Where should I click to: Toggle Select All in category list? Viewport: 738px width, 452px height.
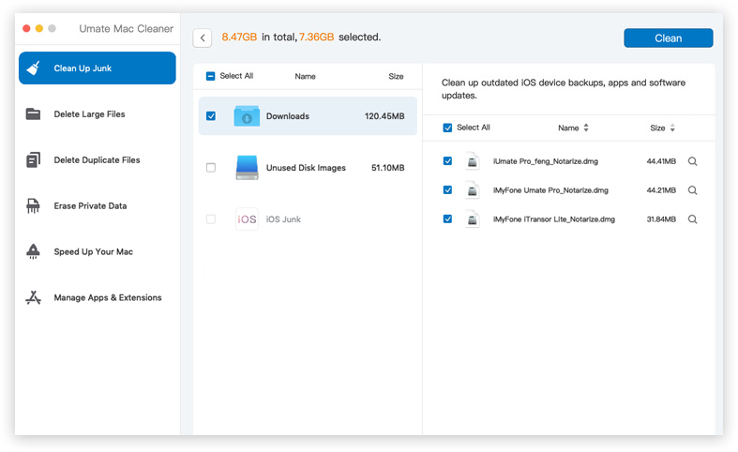pyautogui.click(x=211, y=76)
